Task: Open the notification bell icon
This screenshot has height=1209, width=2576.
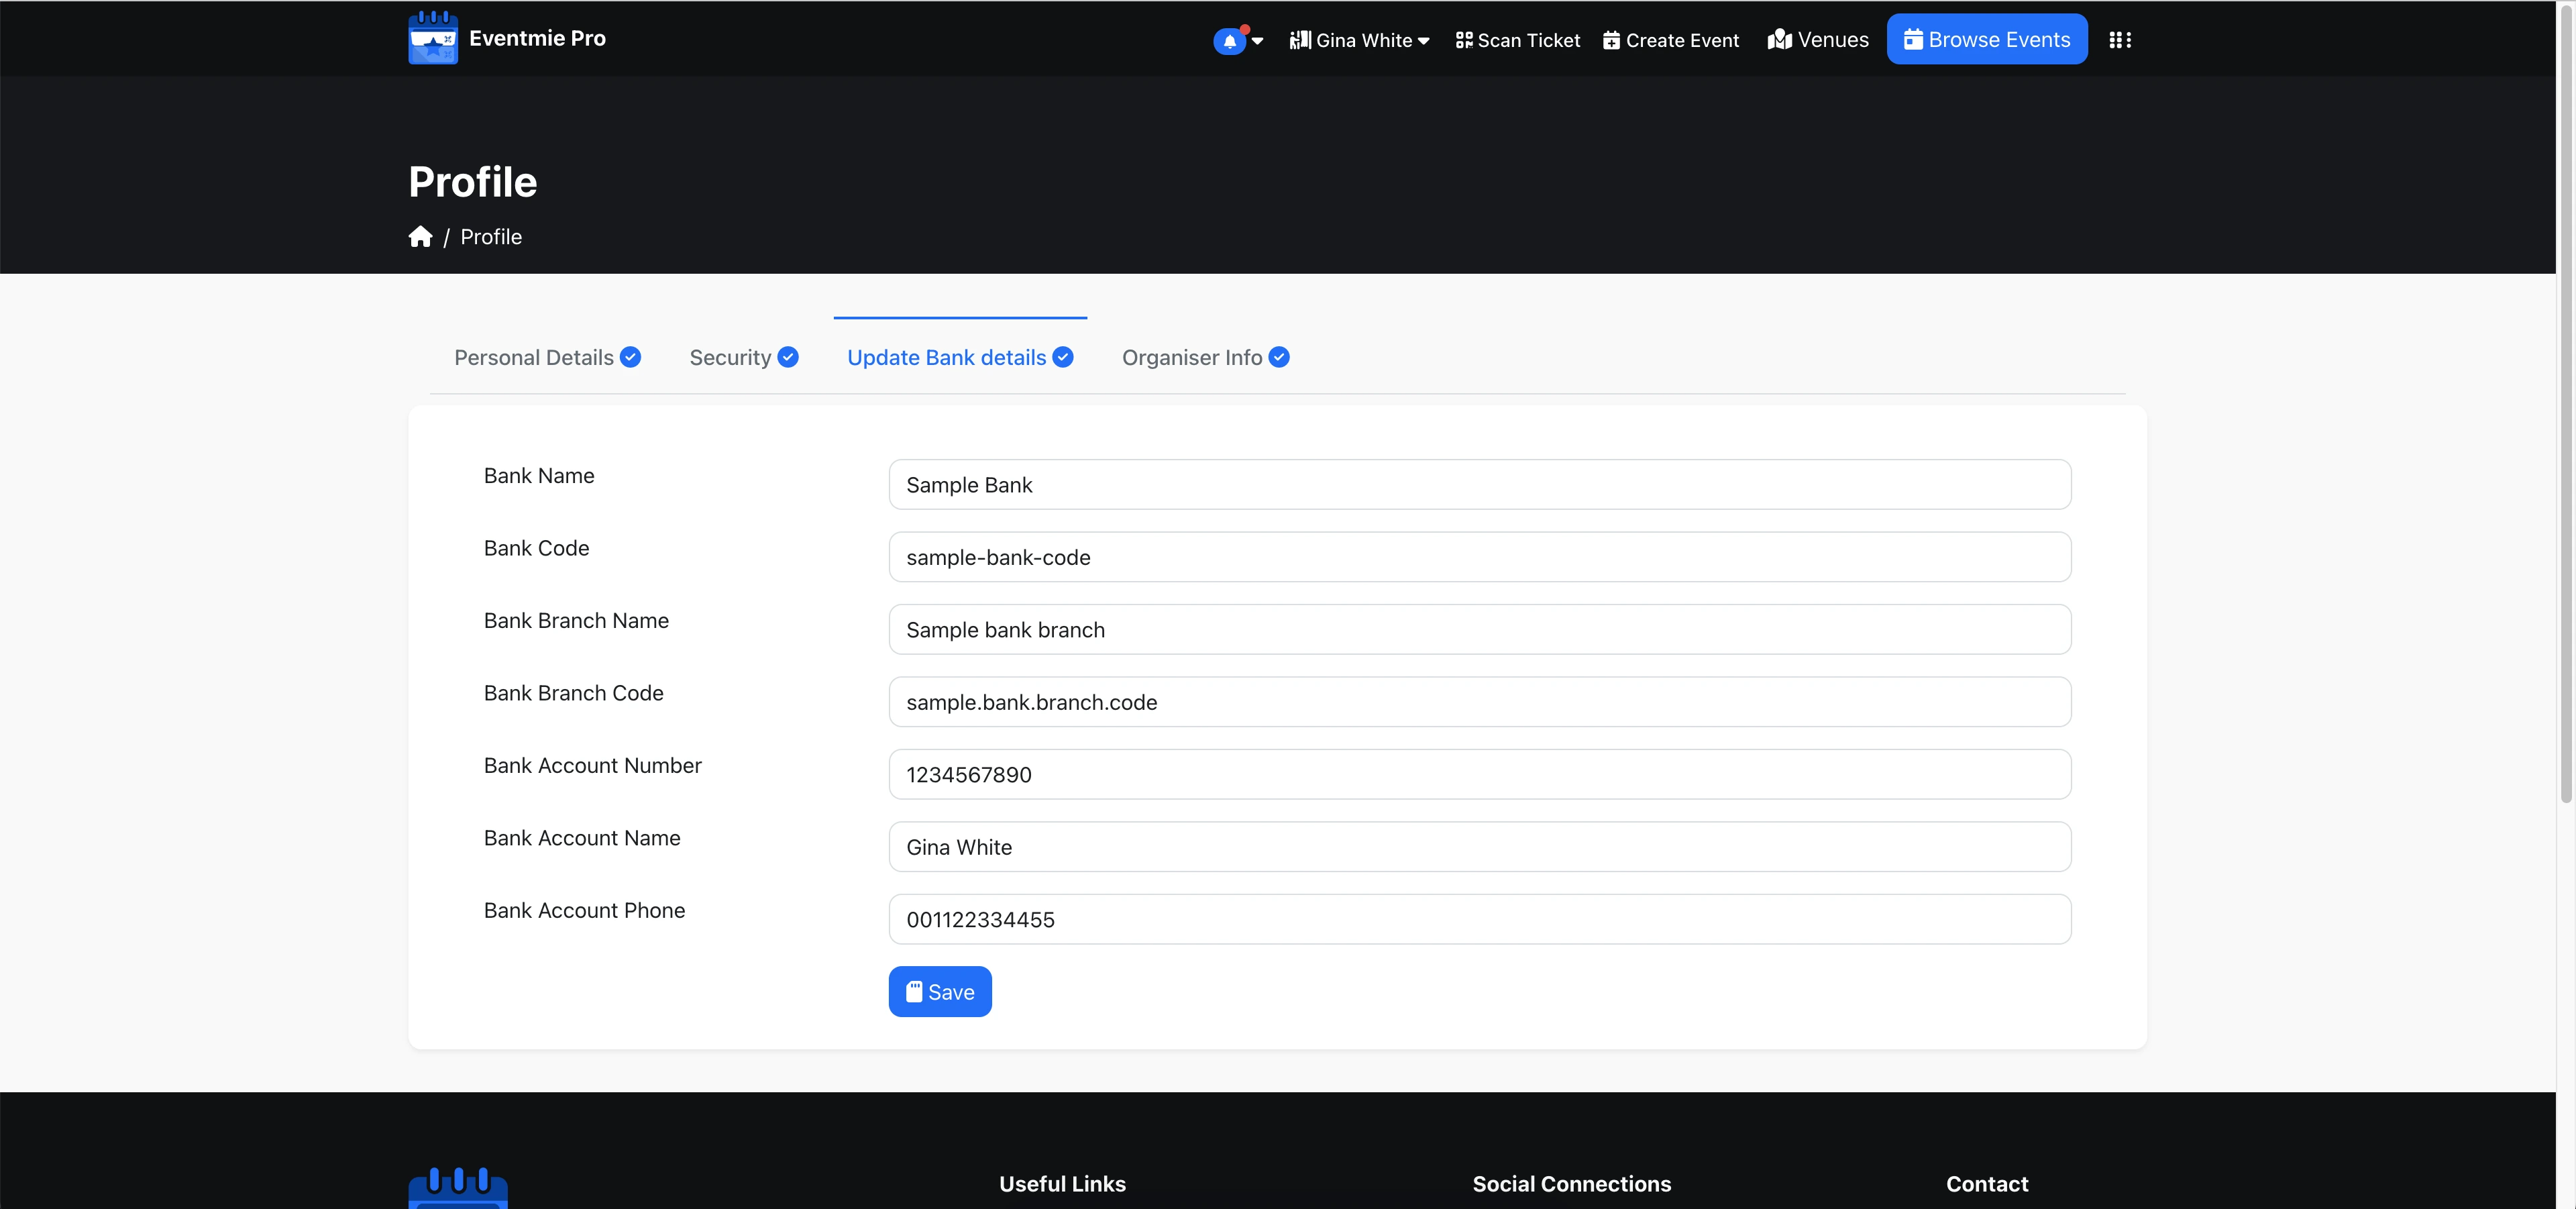Action: click(1229, 41)
